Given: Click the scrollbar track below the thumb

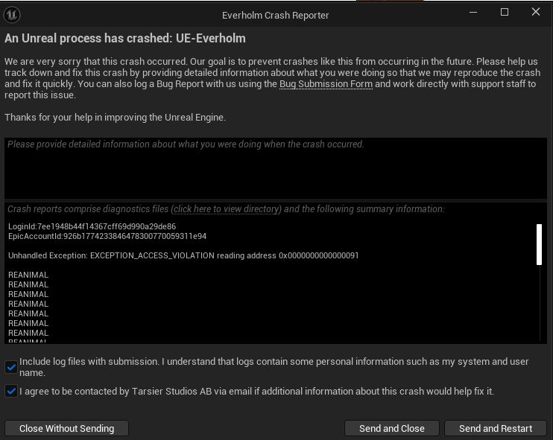Looking at the screenshot, I should point(539,305).
